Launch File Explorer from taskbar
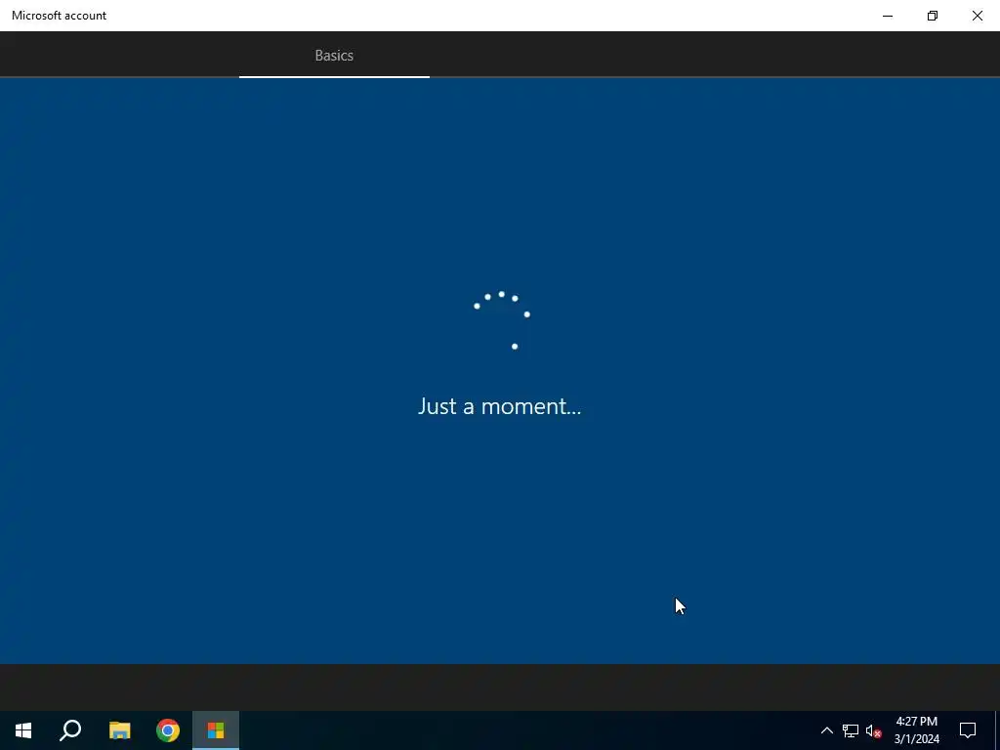 [x=119, y=730]
